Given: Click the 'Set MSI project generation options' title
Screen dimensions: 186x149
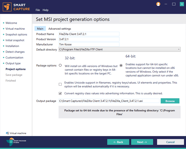Looking at the screenshot, I should [73, 19].
